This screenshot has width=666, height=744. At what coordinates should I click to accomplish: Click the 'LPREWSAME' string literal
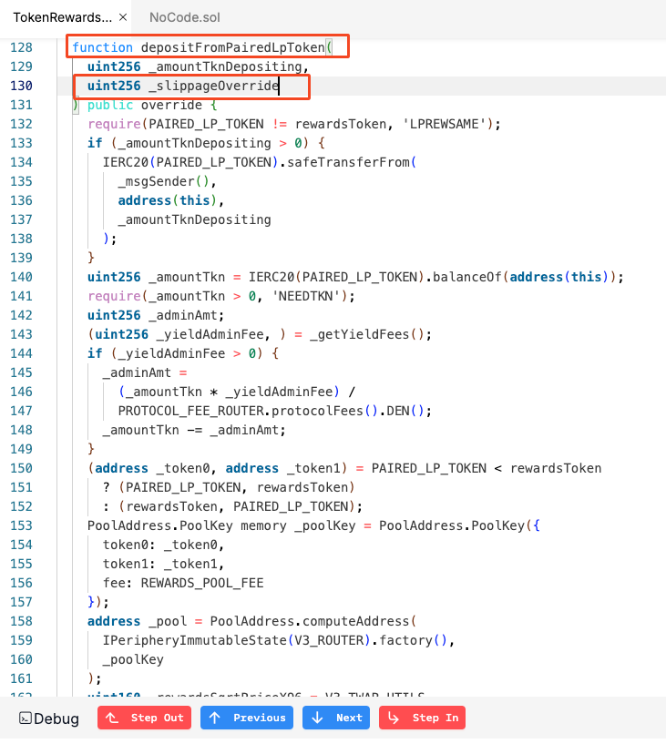click(451, 124)
